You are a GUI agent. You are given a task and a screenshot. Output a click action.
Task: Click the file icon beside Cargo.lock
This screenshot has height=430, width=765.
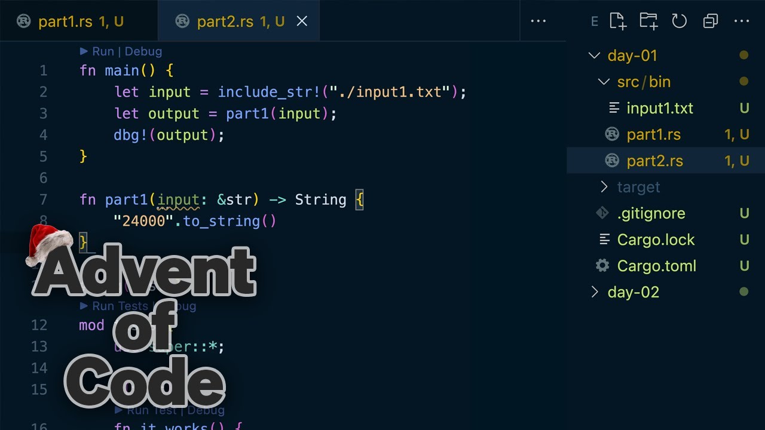(x=604, y=239)
